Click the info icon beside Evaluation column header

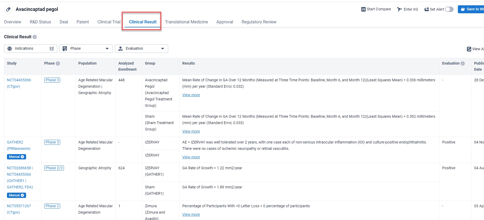463,64
